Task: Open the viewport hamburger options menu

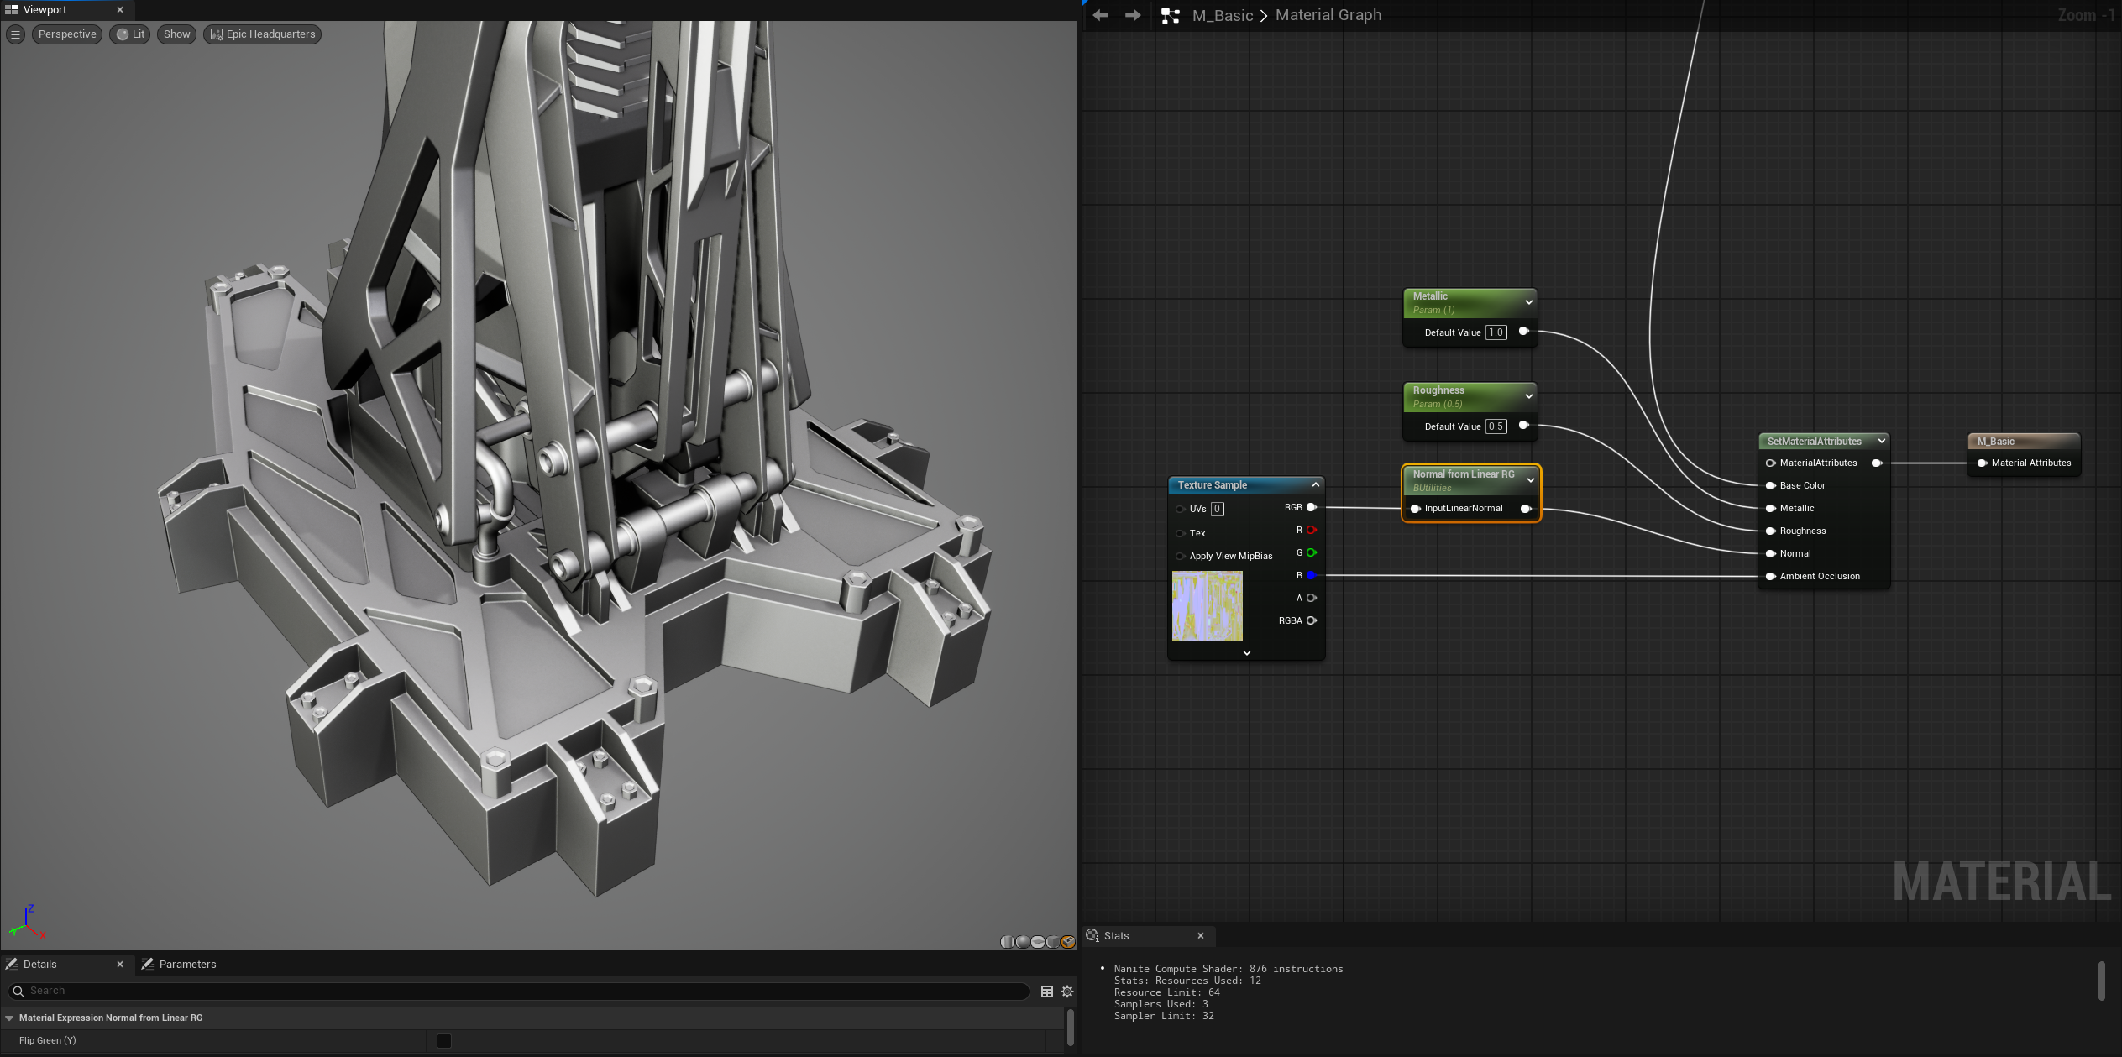Action: [x=15, y=34]
